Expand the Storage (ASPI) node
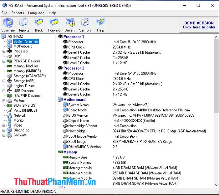This screenshot has height=195, width=219. pos(4,81)
